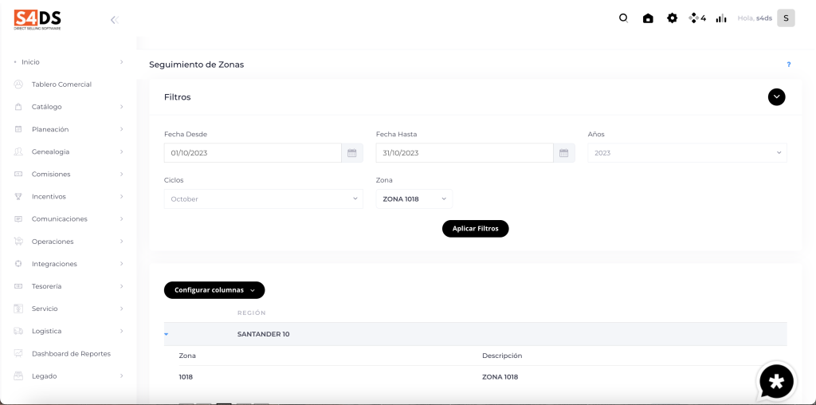
Task: Click the blue help question mark
Action: click(x=788, y=65)
